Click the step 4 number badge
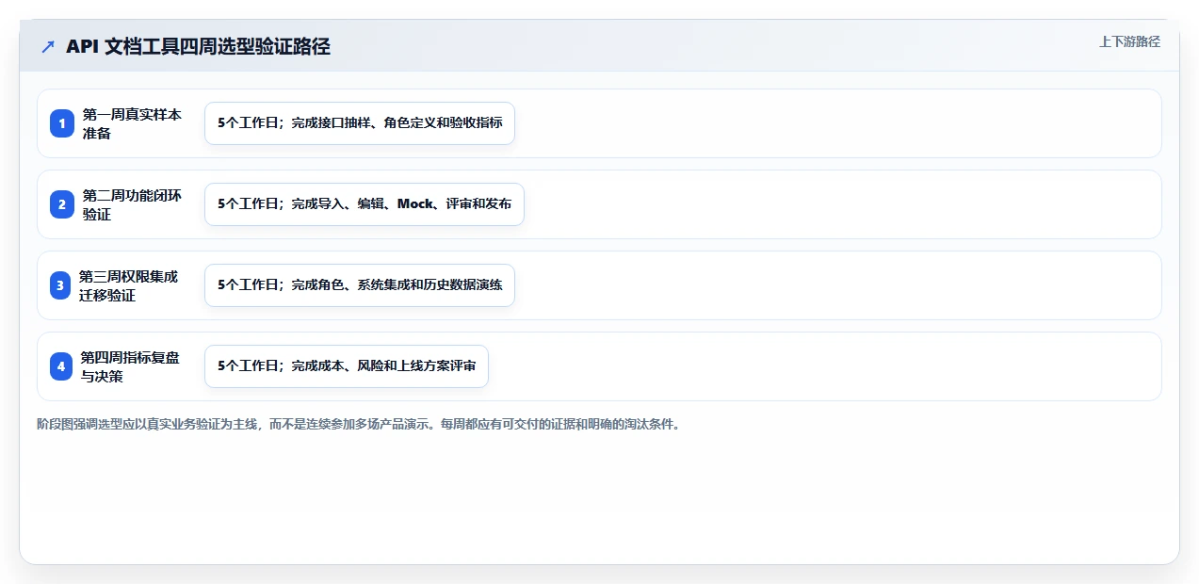Image resolution: width=1199 pixels, height=584 pixels. 61,366
